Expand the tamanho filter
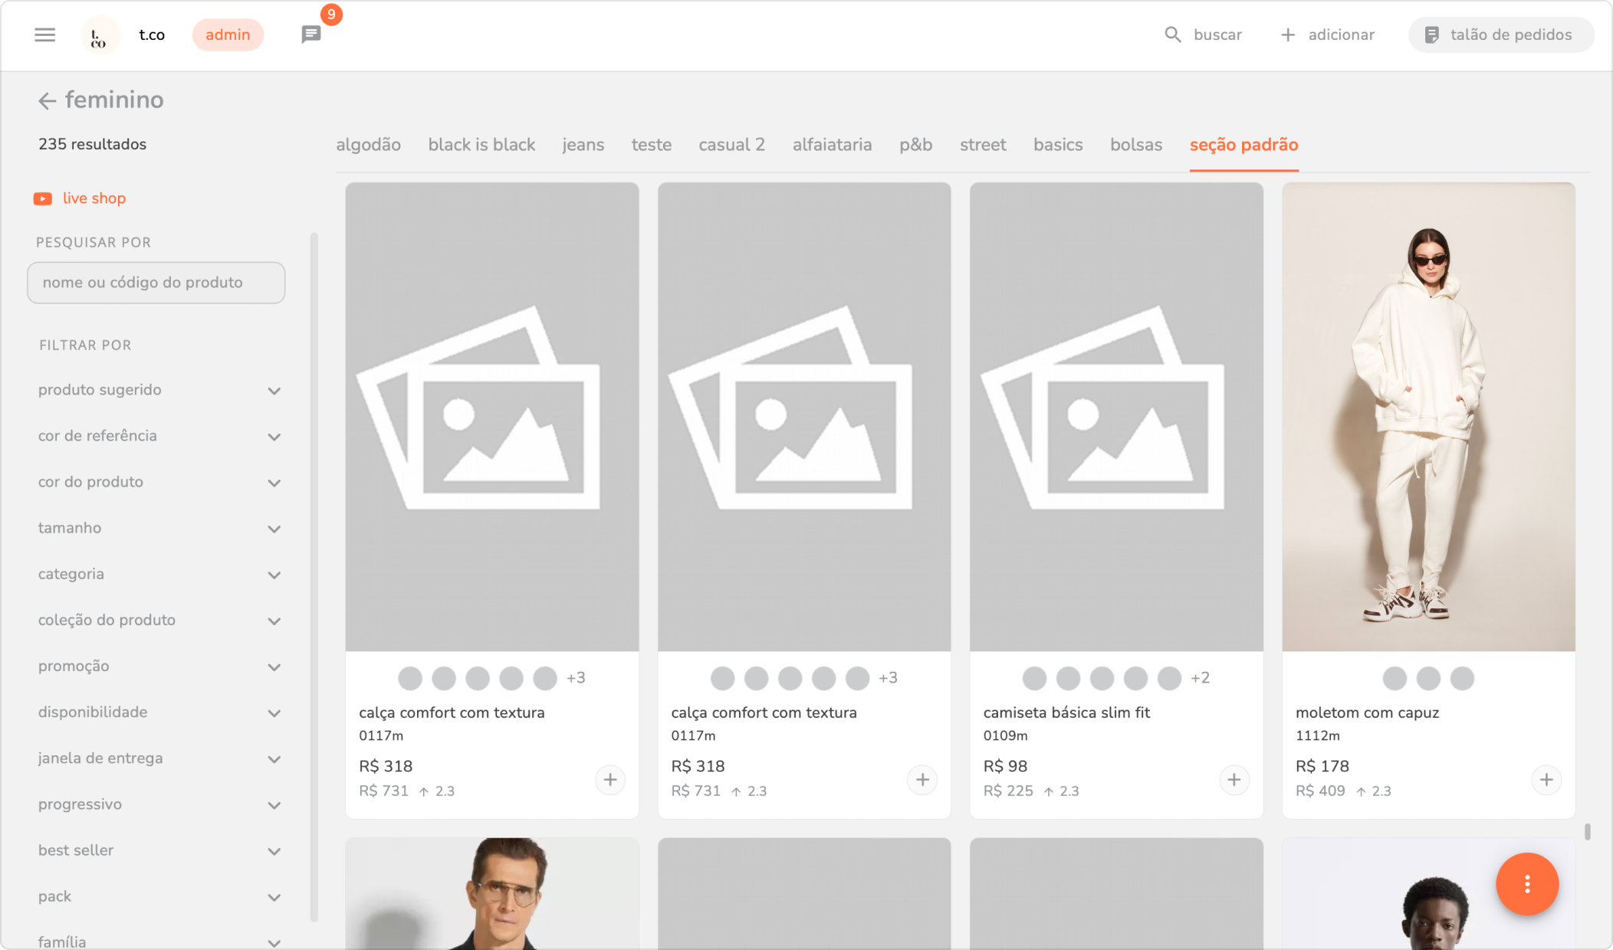This screenshot has width=1613, height=950. click(x=274, y=529)
